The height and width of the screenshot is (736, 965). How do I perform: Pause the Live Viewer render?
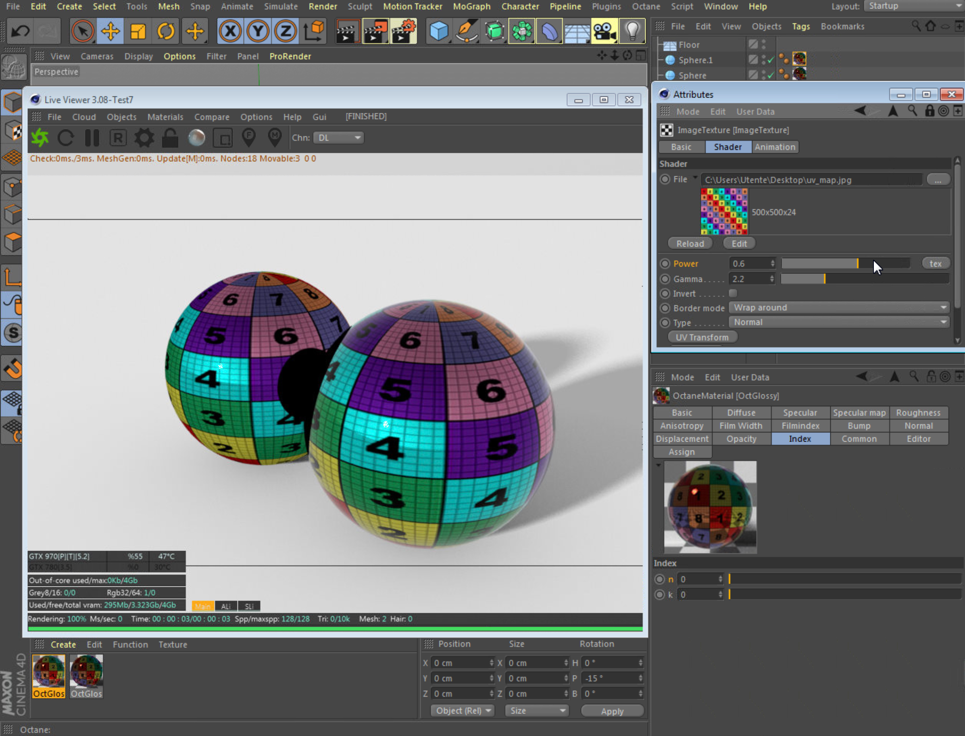[x=92, y=138]
